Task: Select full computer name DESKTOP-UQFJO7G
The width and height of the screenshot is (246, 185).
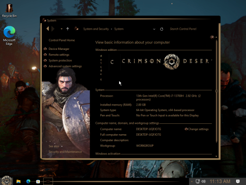Action: pos(149,135)
